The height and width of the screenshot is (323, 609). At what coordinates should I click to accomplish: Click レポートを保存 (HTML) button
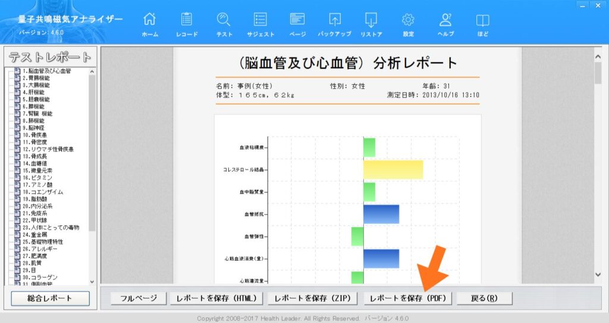point(216,298)
